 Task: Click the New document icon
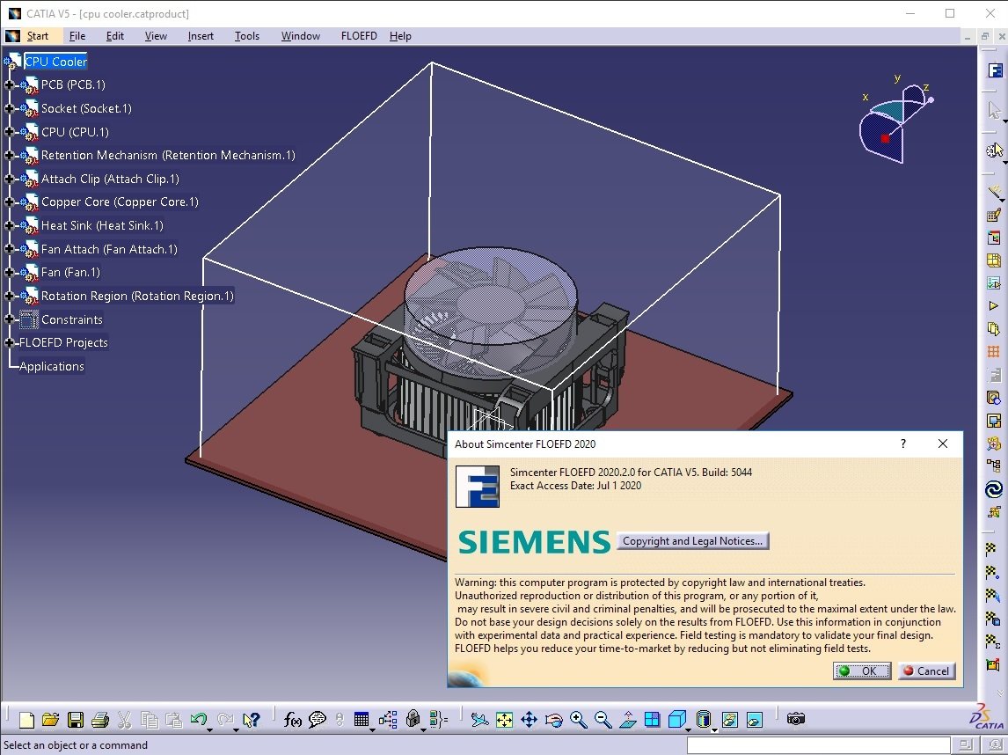tap(26, 720)
